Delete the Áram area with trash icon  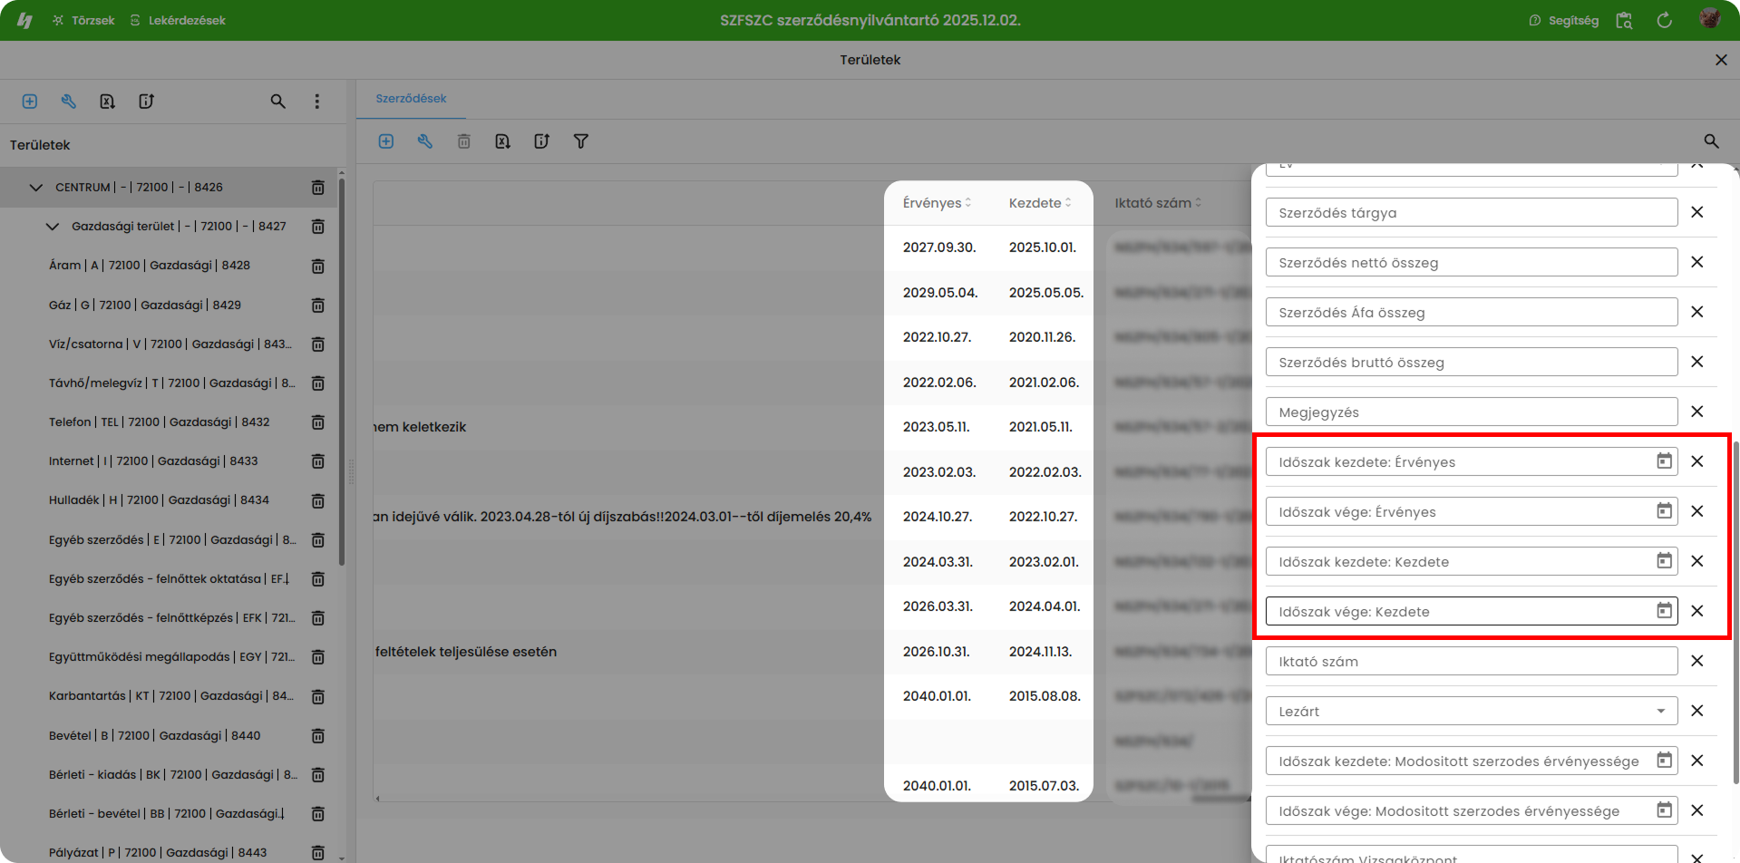point(318,267)
